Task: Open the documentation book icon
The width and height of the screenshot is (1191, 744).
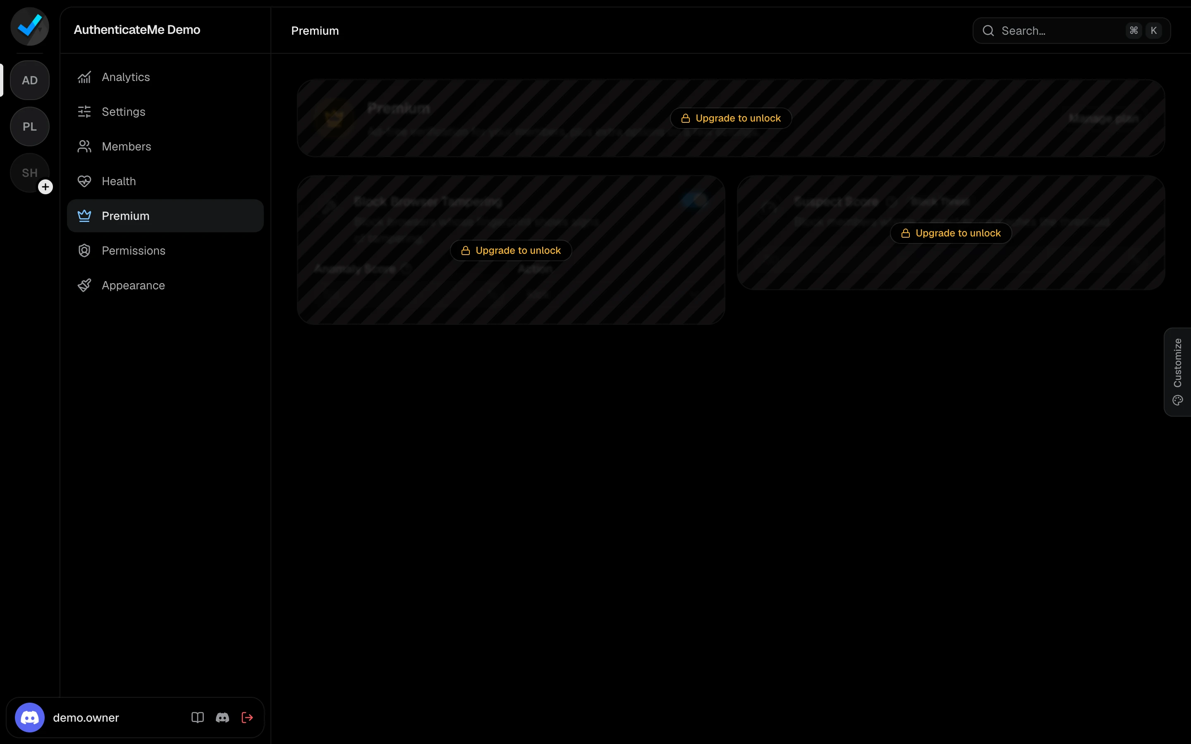Action: pos(197,718)
